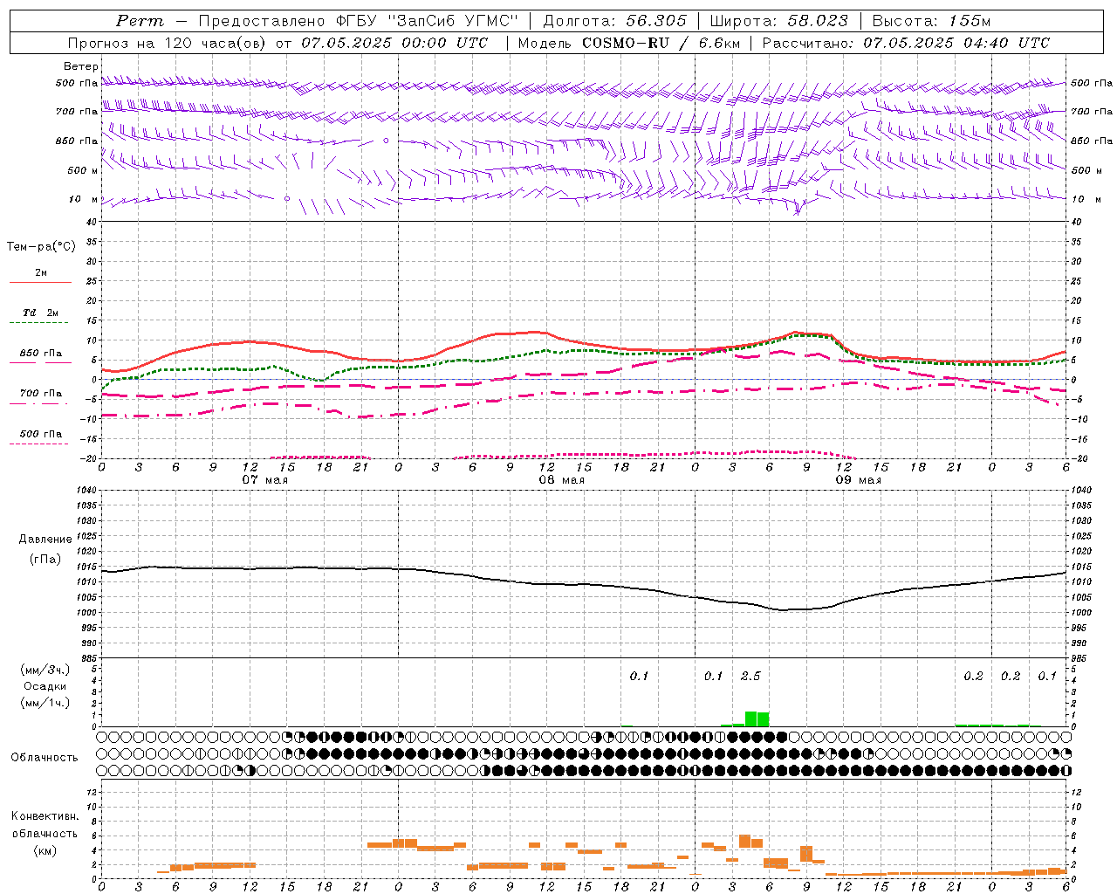The width and height of the screenshot is (1117, 894).
Task: Click the 'Широта: 58.023' latitude value
Action: [778, 21]
